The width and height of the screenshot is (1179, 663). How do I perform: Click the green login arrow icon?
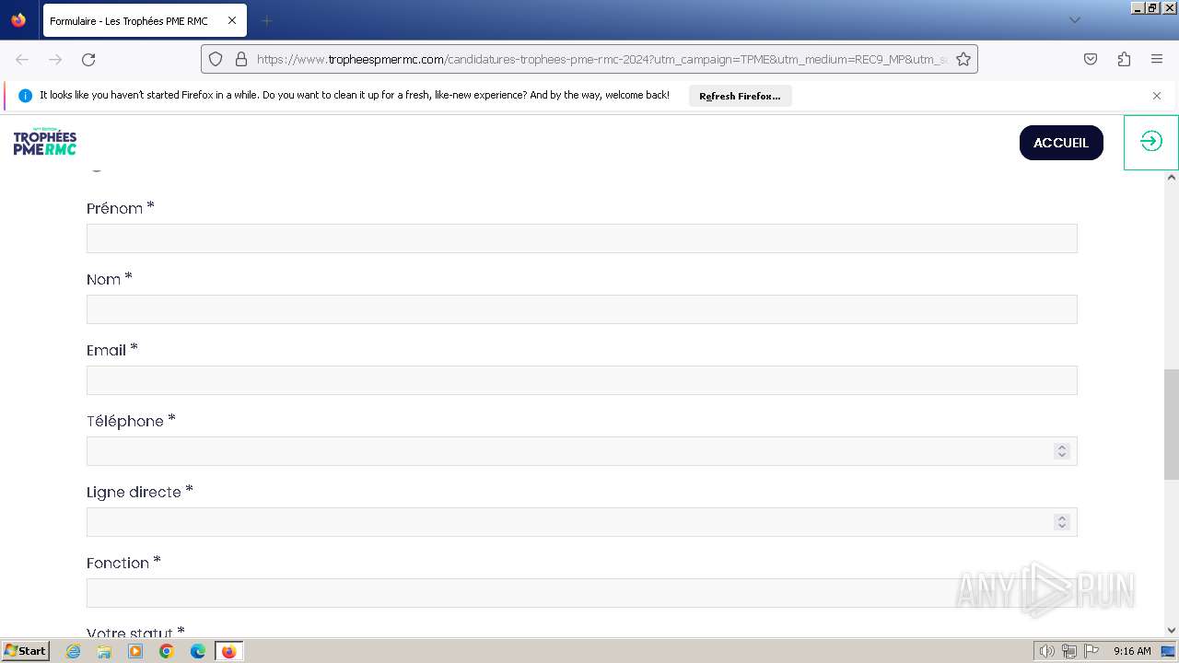pyautogui.click(x=1151, y=142)
